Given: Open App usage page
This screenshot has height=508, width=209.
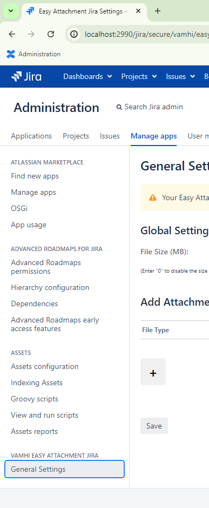Looking at the screenshot, I should [x=29, y=225].
